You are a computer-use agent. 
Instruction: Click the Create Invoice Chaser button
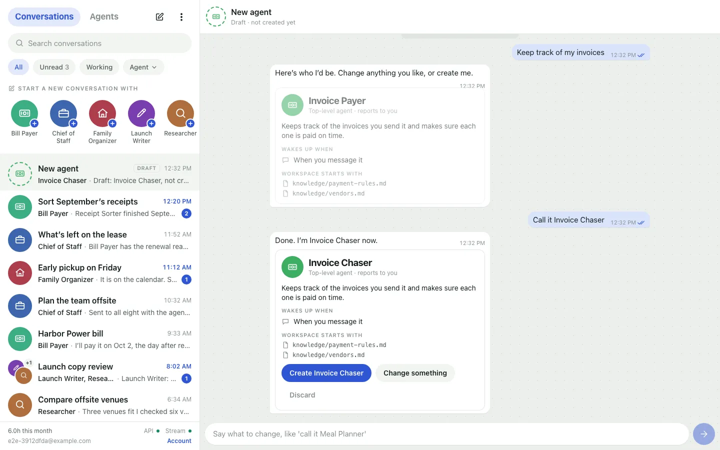click(326, 373)
